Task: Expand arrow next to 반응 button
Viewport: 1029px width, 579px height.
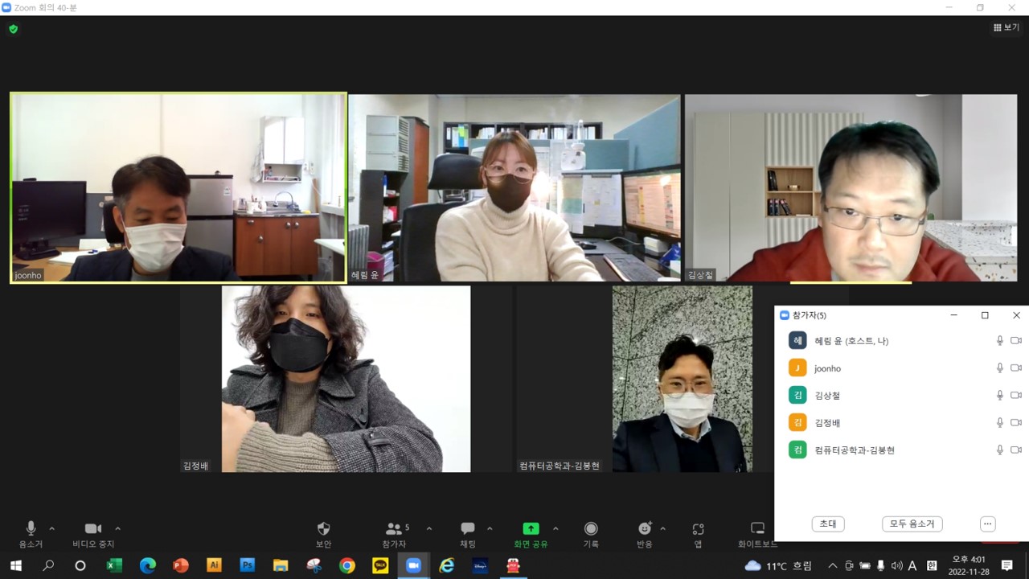Action: coord(663,528)
